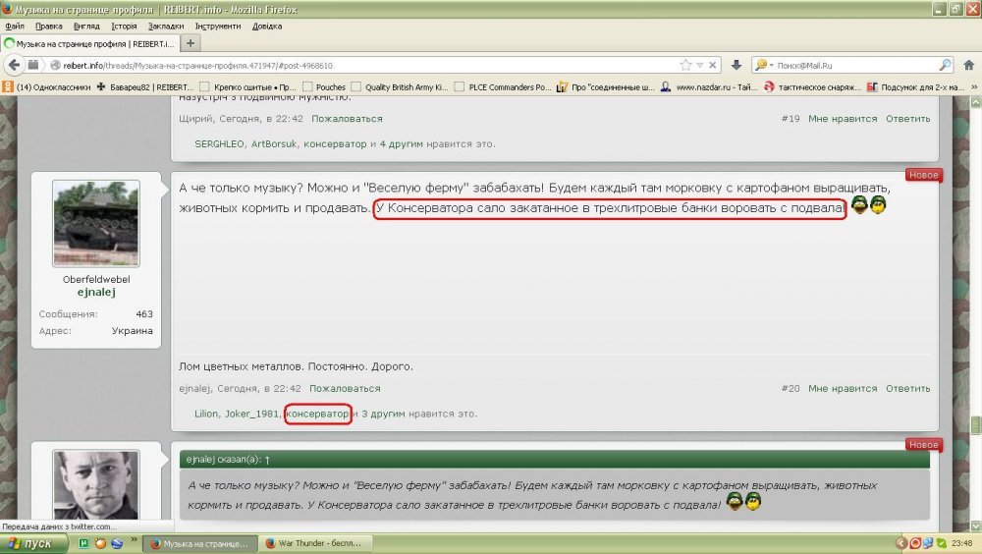Click the Пуск start button
Viewport: 982px width, 554px height.
32,543
